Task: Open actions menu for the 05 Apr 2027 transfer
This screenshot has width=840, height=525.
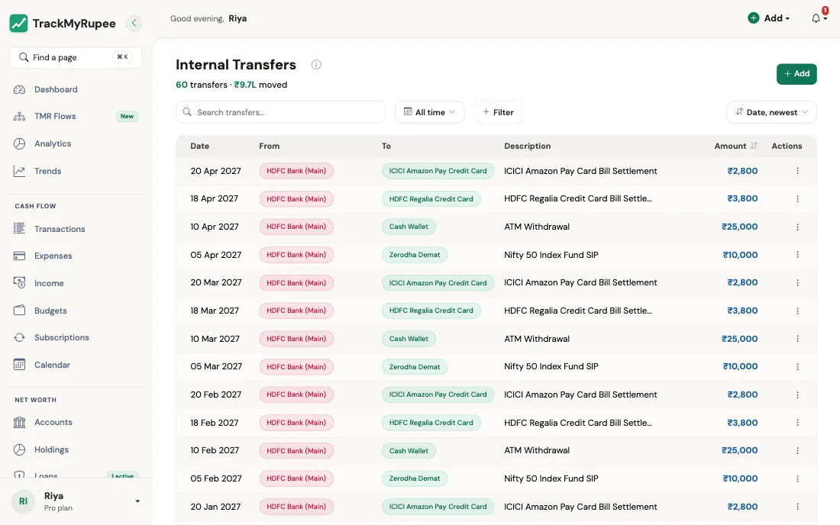Action: [x=798, y=255]
